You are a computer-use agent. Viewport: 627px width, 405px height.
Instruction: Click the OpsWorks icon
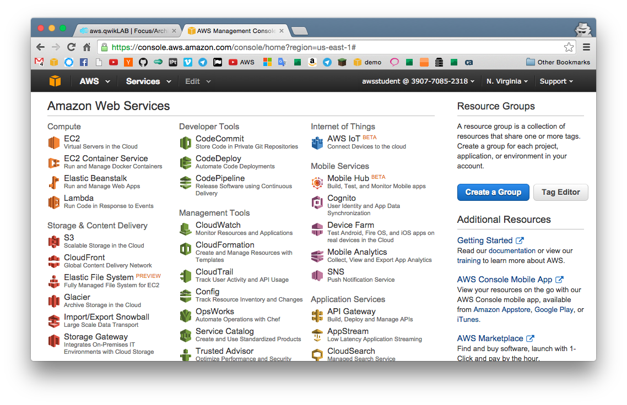pos(186,315)
